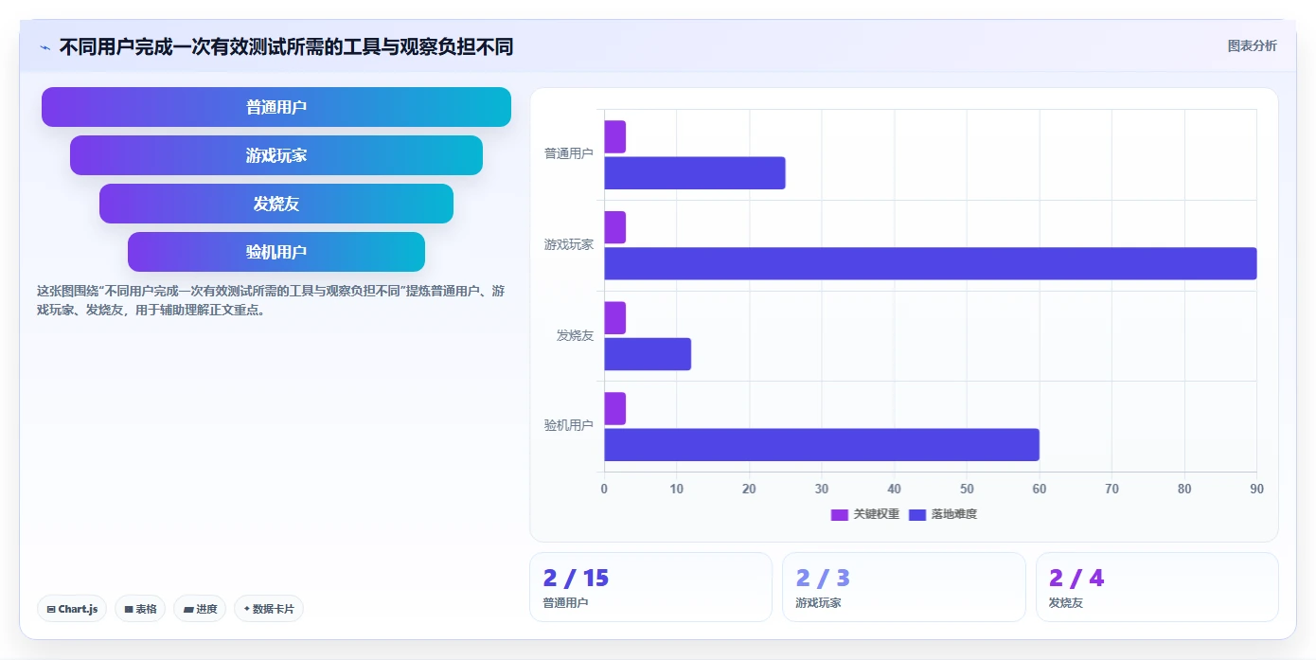
Task: Click the x-axis value 0
Action: [604, 489]
